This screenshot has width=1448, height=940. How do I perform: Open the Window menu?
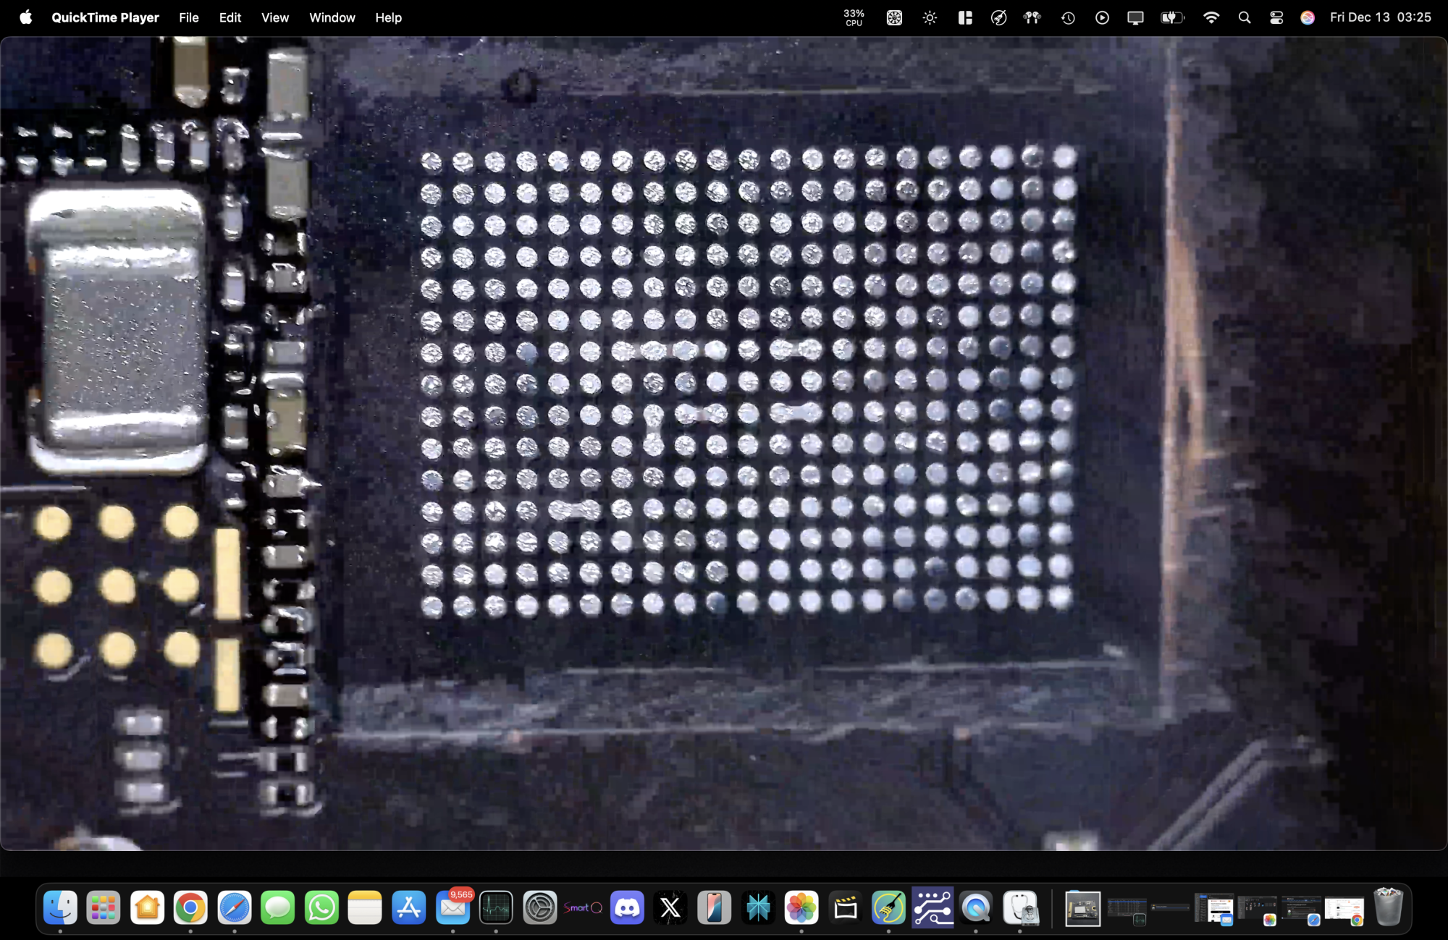point(332,17)
